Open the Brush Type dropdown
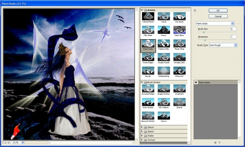Screen dimensions: 245x147 [223, 45]
